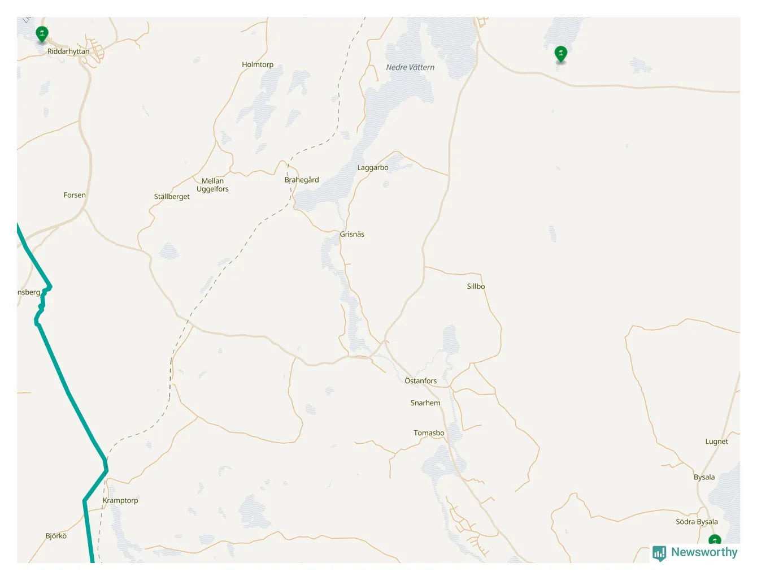Select the Tomasbo place label
Viewport: 757px width, 580px height.
pyautogui.click(x=429, y=433)
